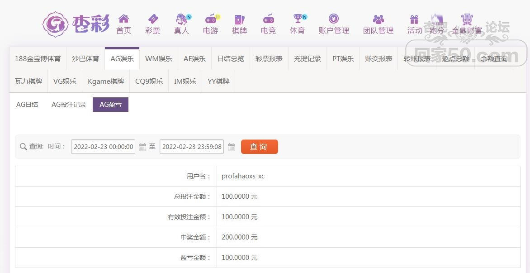Click the start time input field

click(x=103, y=147)
